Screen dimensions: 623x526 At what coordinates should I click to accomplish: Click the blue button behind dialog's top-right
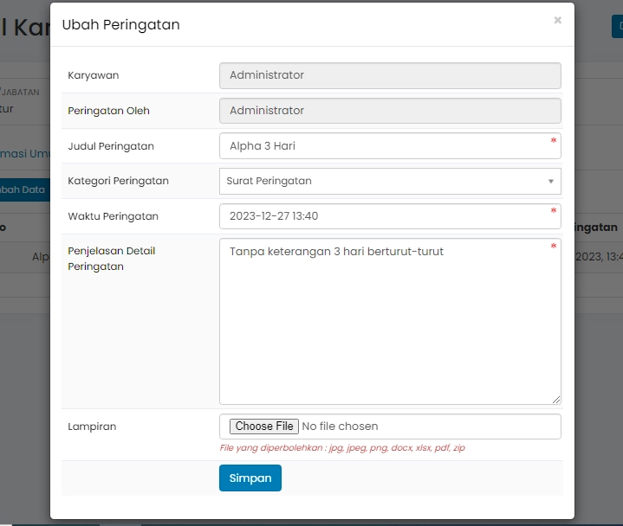tap(617, 26)
